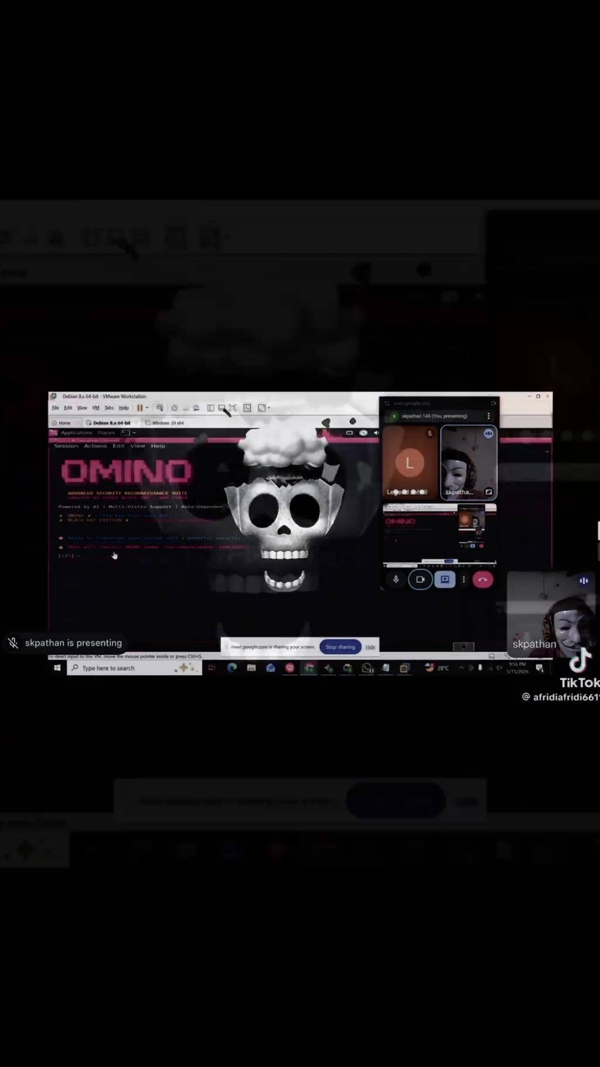Toggle the VMware library sidebar icon

pos(210,408)
